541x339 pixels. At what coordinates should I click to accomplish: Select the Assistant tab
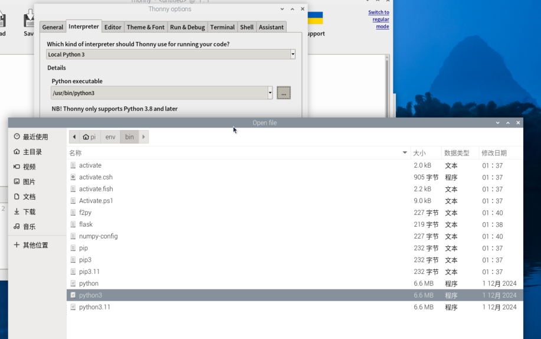(271, 27)
